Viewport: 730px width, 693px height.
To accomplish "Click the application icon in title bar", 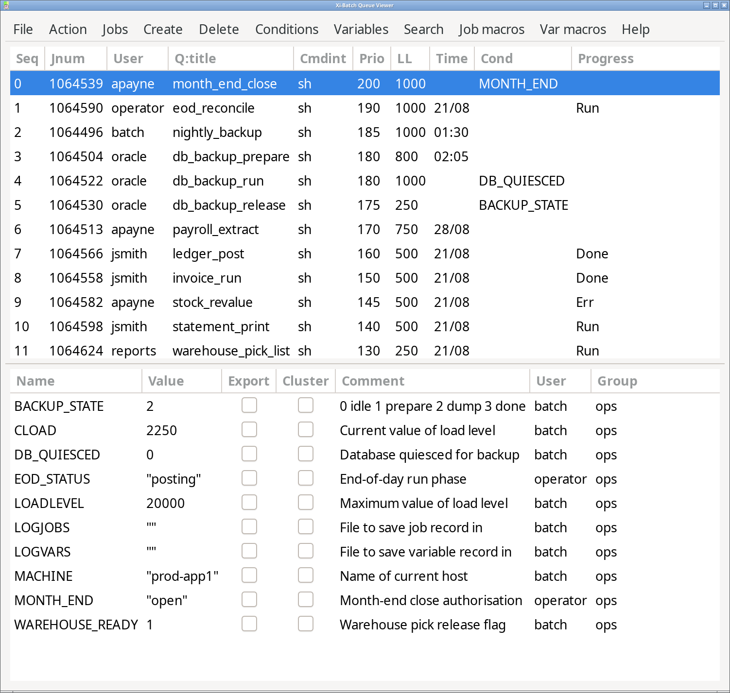I will [x=5, y=5].
